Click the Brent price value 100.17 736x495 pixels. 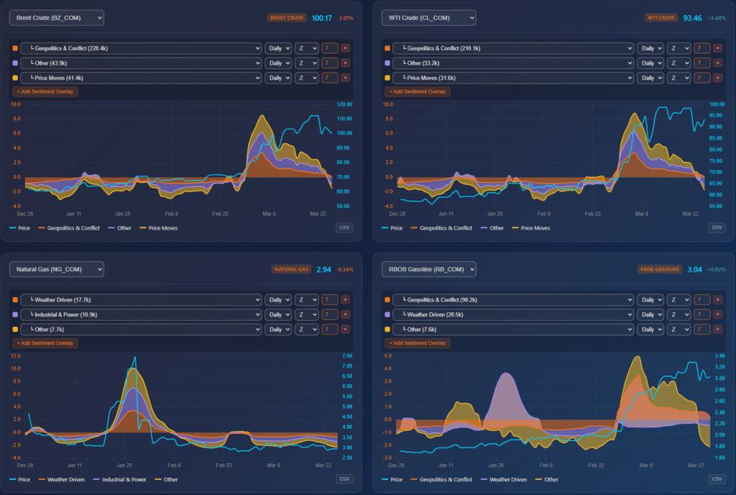click(x=322, y=18)
